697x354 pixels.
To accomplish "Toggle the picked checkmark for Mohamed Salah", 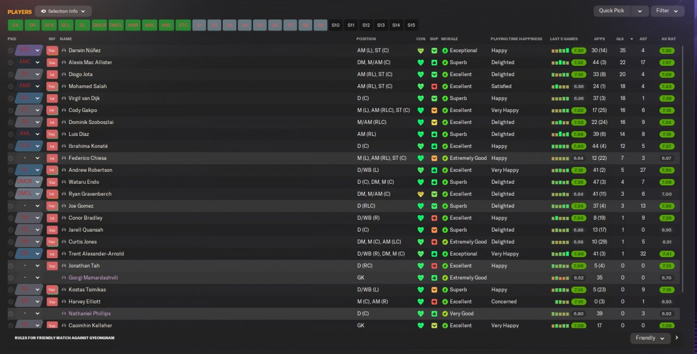I will pos(10,86).
